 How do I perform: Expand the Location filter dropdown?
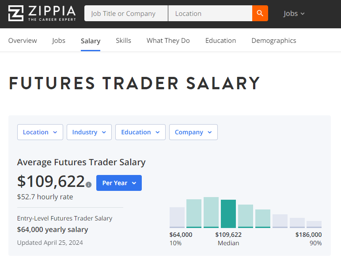40,132
